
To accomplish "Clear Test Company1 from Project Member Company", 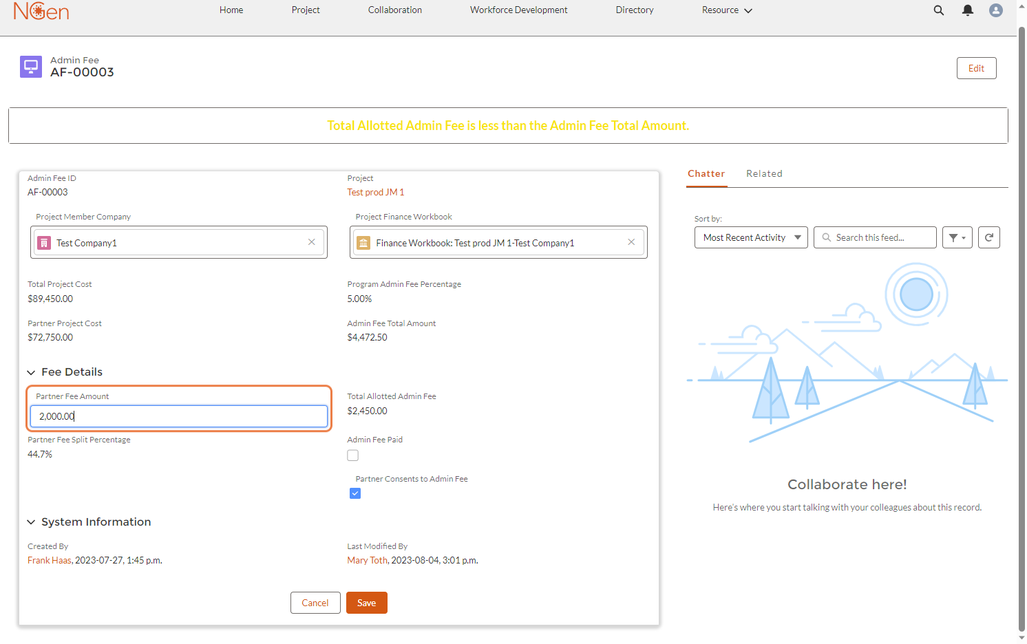I will 312,242.
